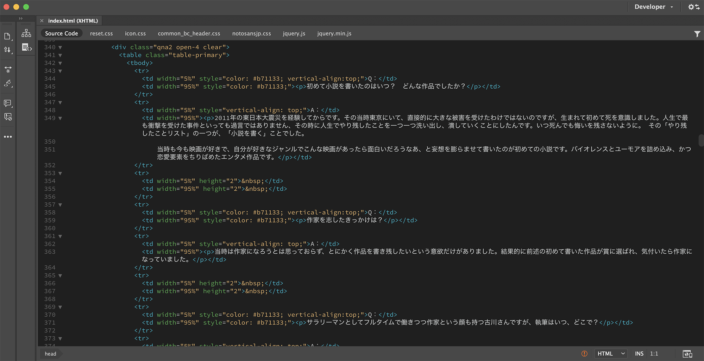
Task: Close the index.html document tab
Action: click(42, 21)
